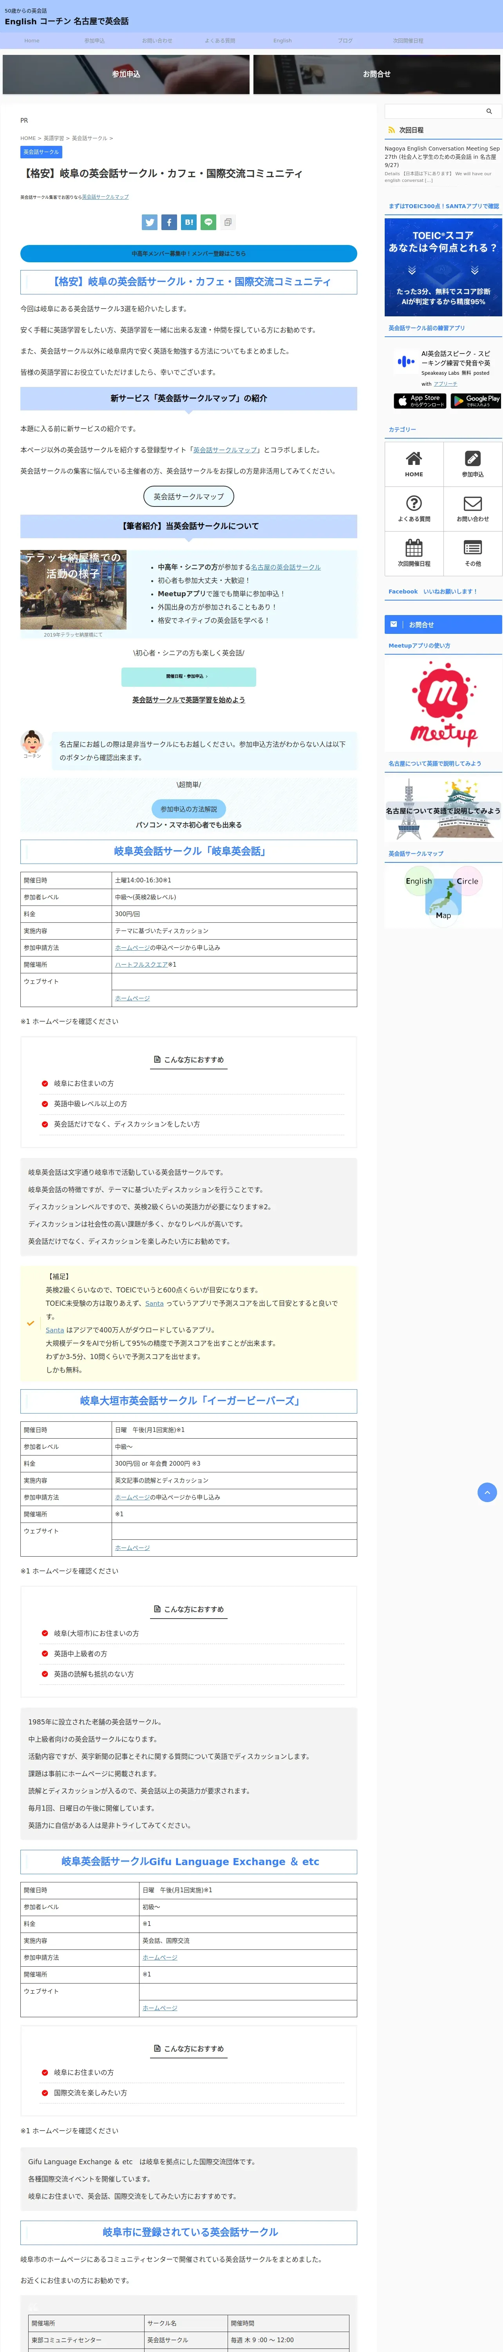Click the コーチン avatar icon
Screen dimensions: 503x2352
pyautogui.click(x=32, y=741)
